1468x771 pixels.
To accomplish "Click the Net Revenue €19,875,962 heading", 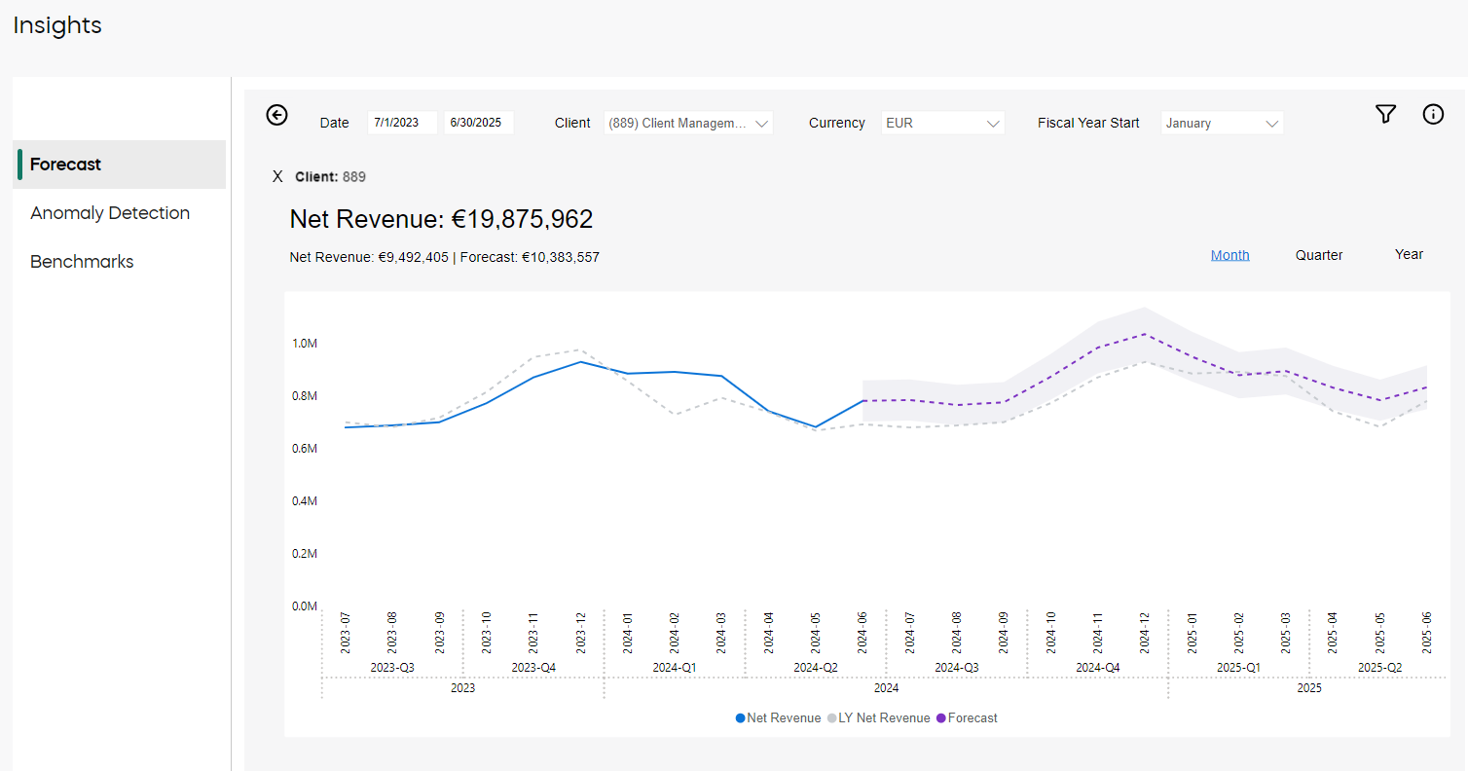I will pos(441,219).
